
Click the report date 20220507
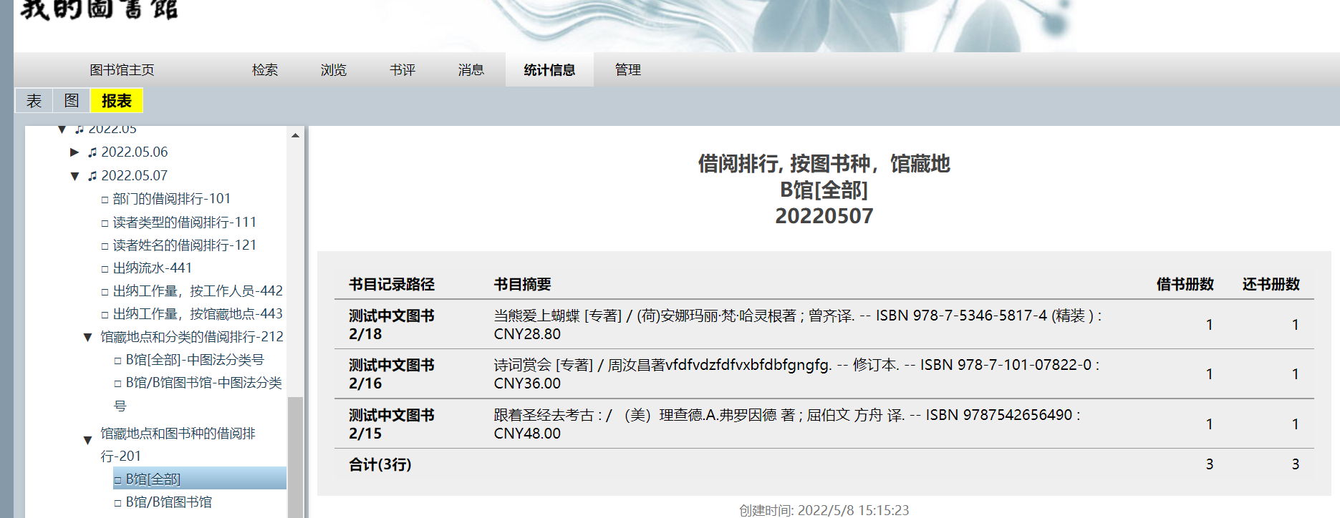pos(824,216)
